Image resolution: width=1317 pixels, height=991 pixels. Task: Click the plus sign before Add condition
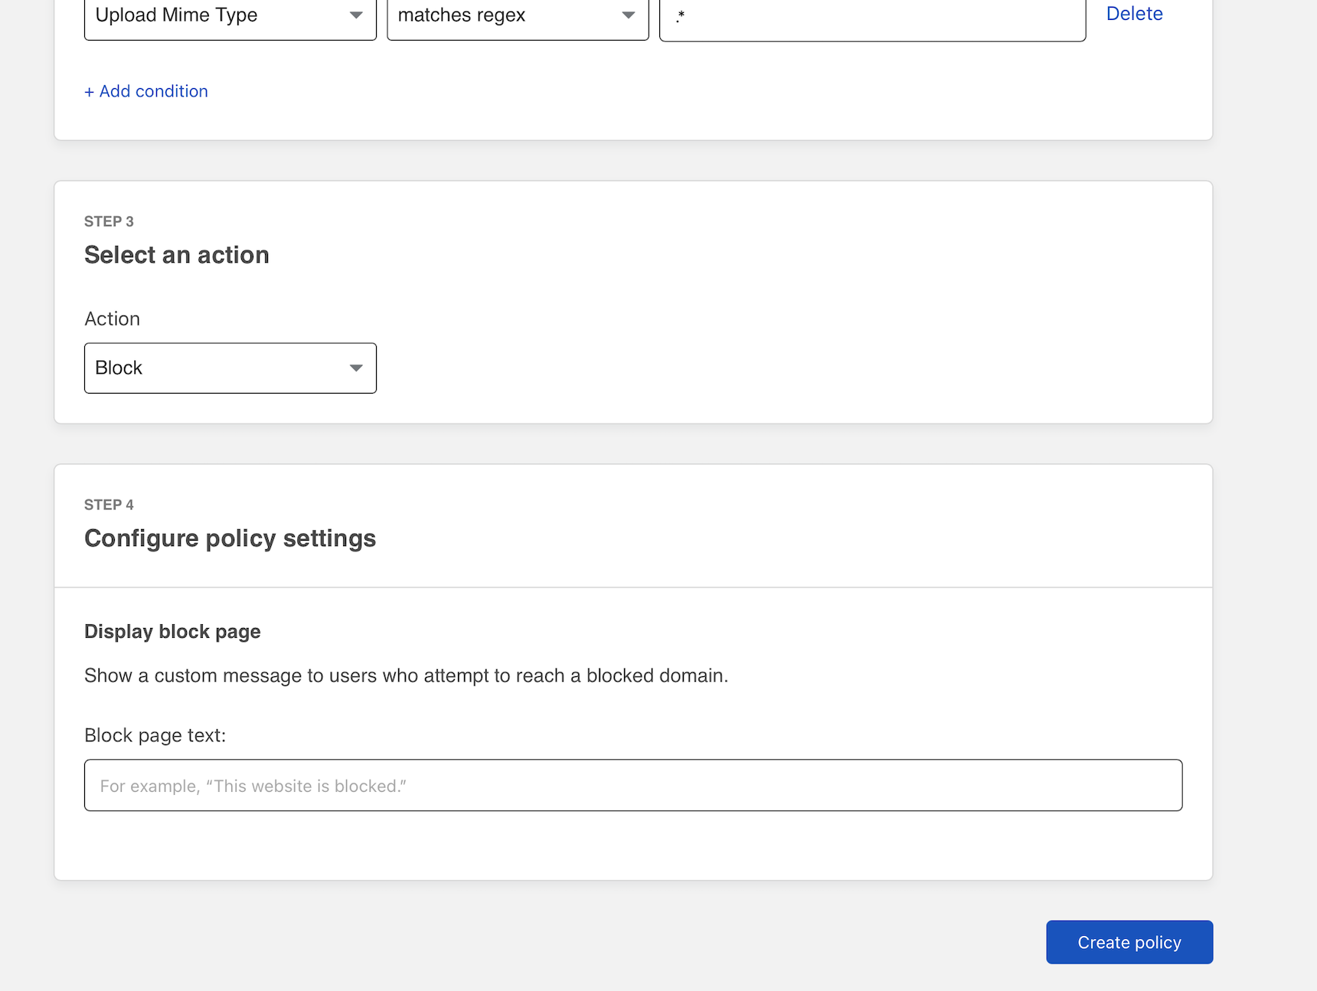[90, 92]
